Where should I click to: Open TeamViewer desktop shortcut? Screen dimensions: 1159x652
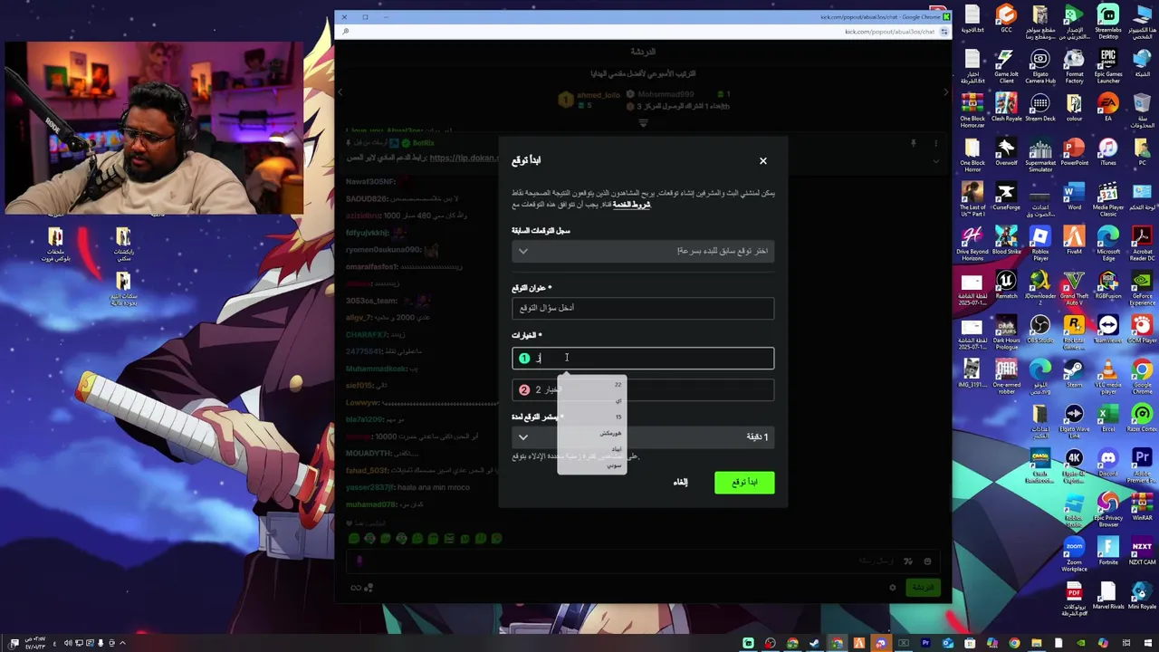[x=1108, y=329]
